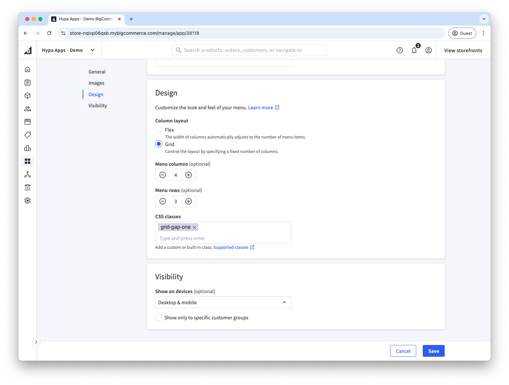Go forward in browser history

pos(37,33)
